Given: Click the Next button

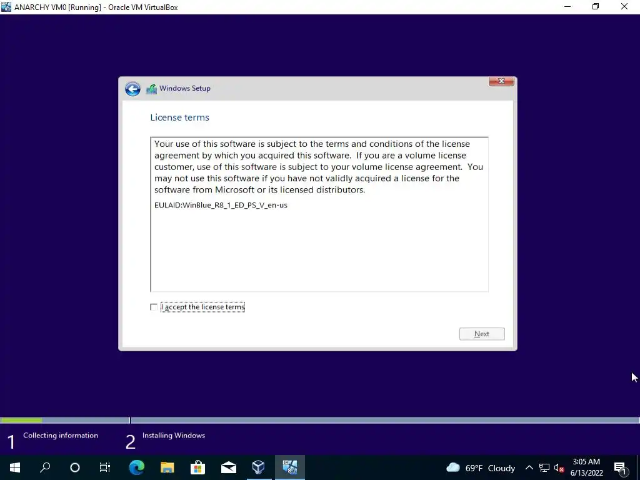Looking at the screenshot, I should [482, 334].
